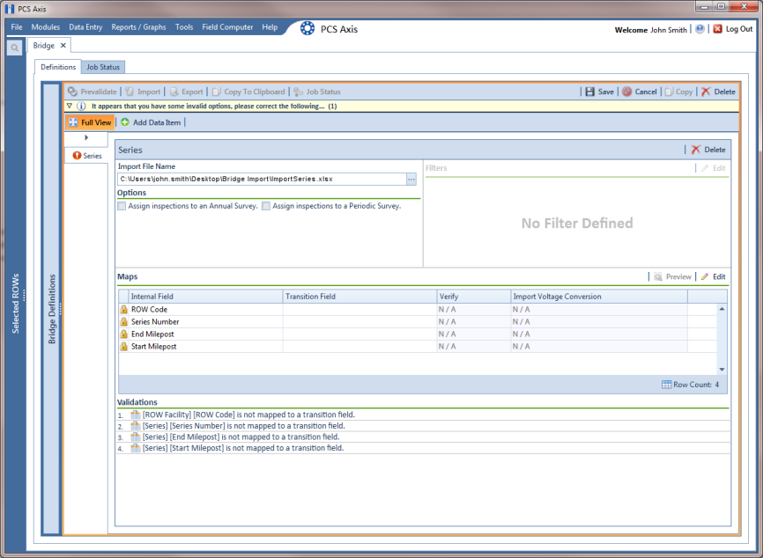The width and height of the screenshot is (763, 558).
Task: Click the lock icon on ROW Code row
Action: [x=123, y=309]
